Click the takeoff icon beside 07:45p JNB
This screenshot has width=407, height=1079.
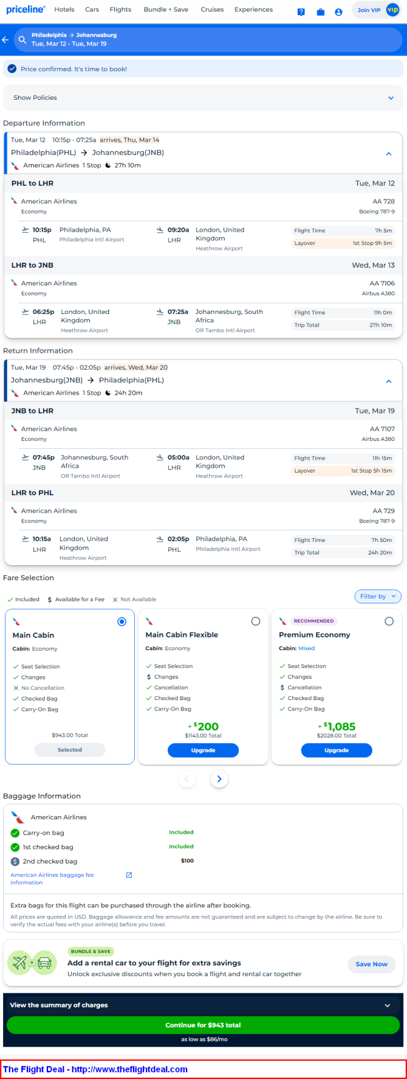tap(26, 457)
